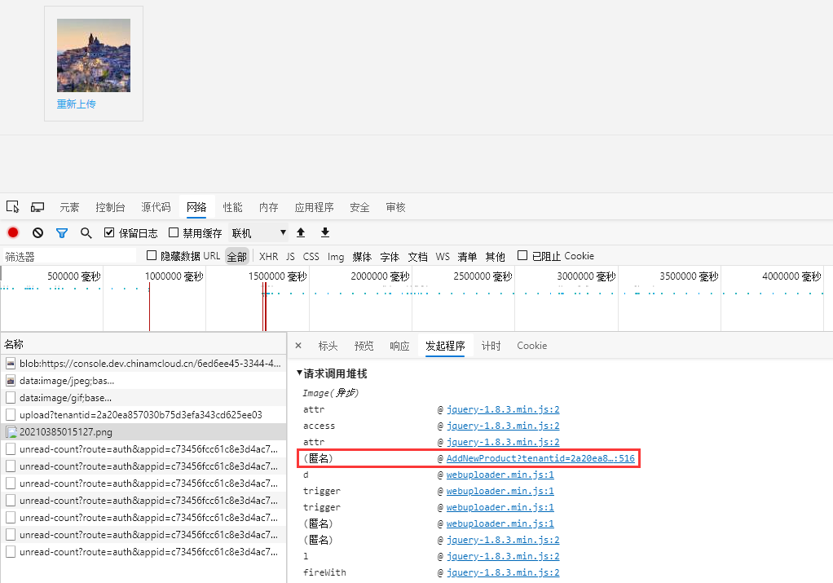Click the uploaded hillside town thumbnail

tap(94, 55)
